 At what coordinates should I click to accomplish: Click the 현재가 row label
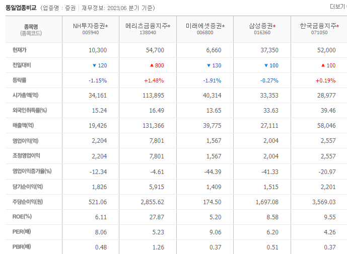click(20, 50)
